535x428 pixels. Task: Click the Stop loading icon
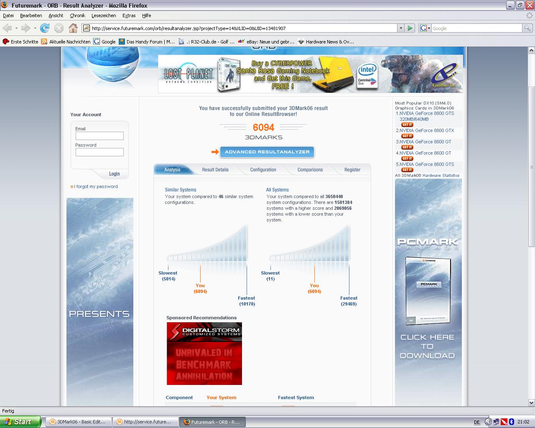59,28
